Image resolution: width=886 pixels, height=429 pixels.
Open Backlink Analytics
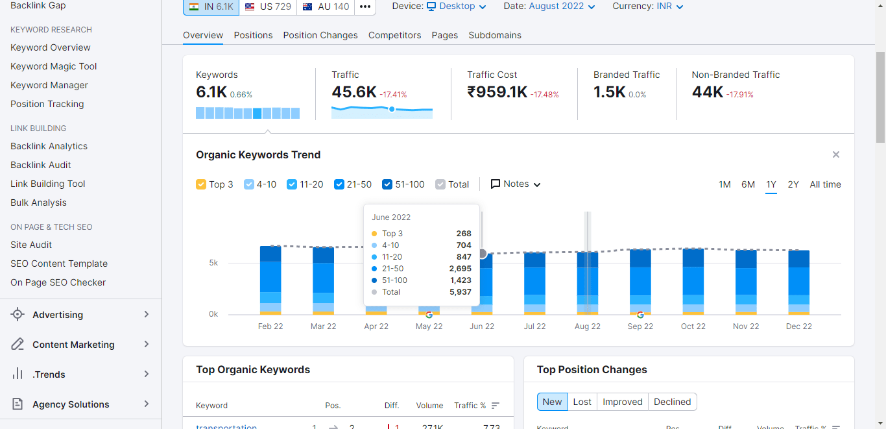pyautogui.click(x=49, y=146)
